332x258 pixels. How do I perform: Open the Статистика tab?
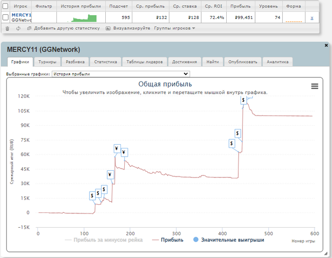tap(105, 62)
